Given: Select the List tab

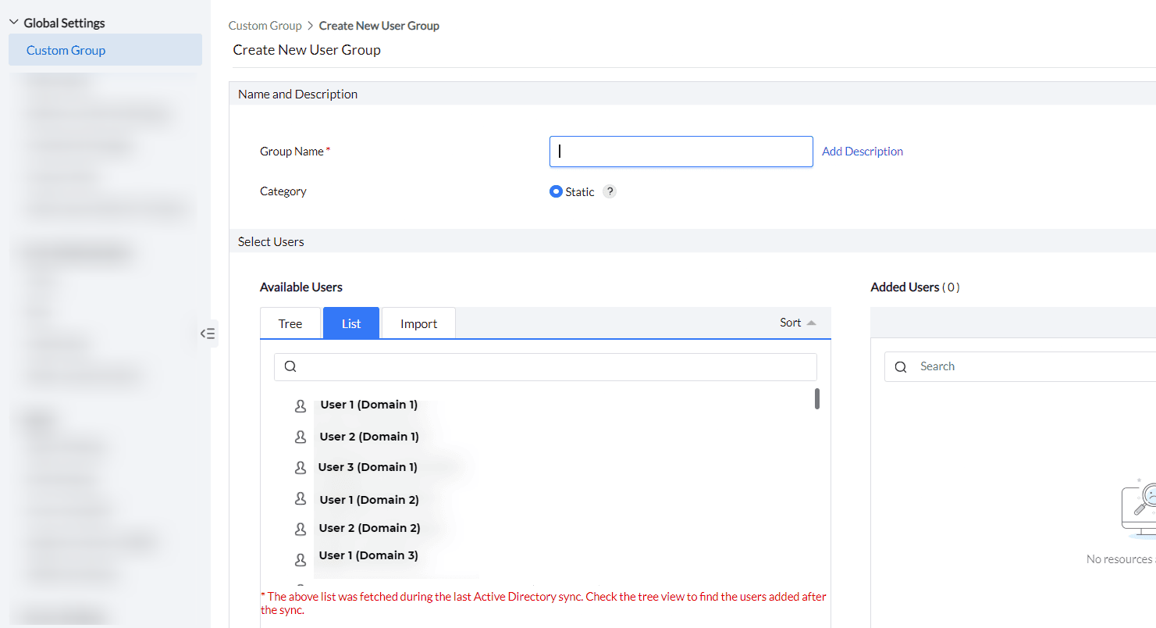Looking at the screenshot, I should (x=351, y=323).
